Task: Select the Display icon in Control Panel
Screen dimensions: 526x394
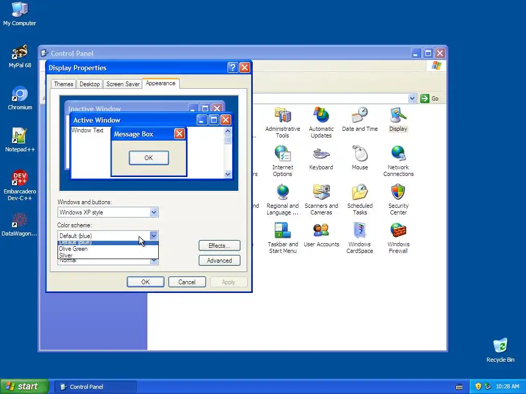Action: [x=398, y=119]
